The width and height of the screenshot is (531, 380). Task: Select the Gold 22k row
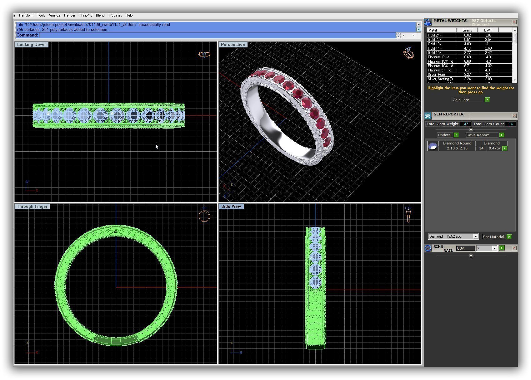(x=469, y=40)
